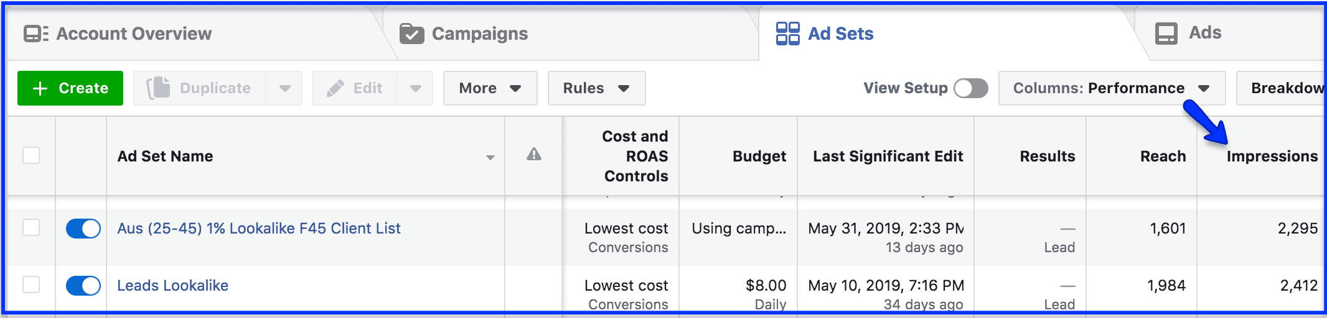Screen dimensions: 1327x318
Task: Expand the Duplicate options arrow
Action: pyautogui.click(x=284, y=88)
